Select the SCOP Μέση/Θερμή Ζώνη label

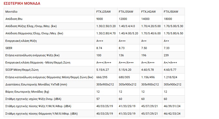tap(22, 70)
